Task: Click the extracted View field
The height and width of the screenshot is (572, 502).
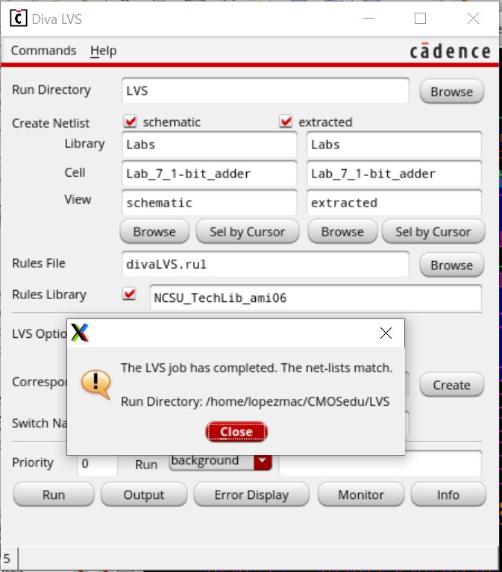Action: pyautogui.click(x=394, y=203)
